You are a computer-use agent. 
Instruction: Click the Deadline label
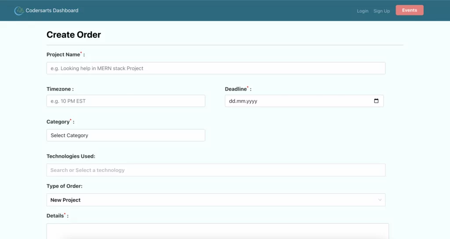coord(238,89)
